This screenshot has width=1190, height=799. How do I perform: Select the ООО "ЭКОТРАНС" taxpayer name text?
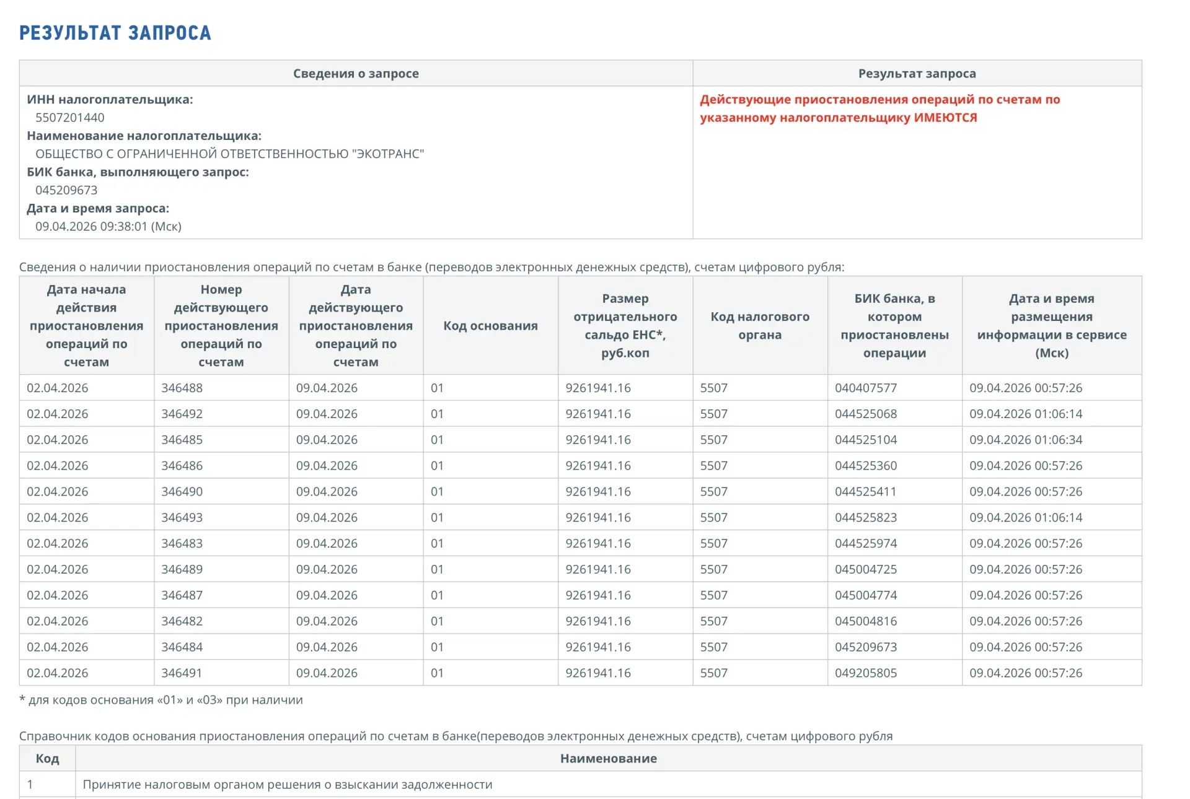click(229, 154)
